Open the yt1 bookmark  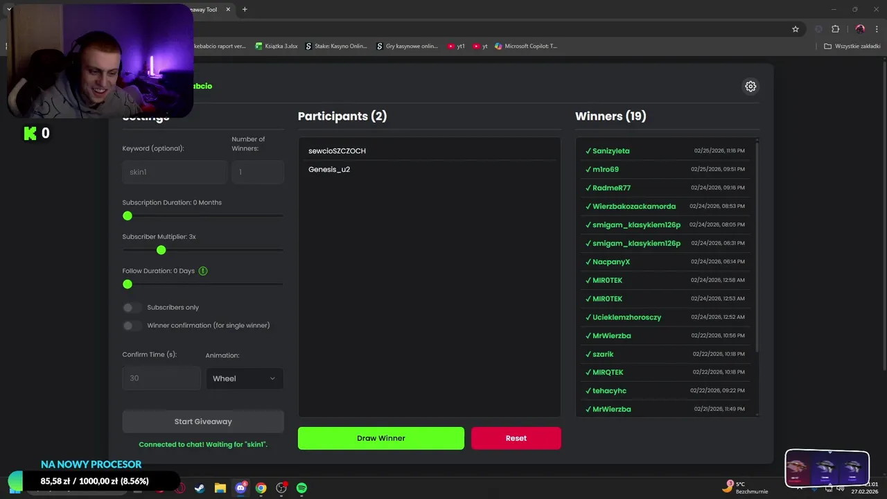coord(456,46)
